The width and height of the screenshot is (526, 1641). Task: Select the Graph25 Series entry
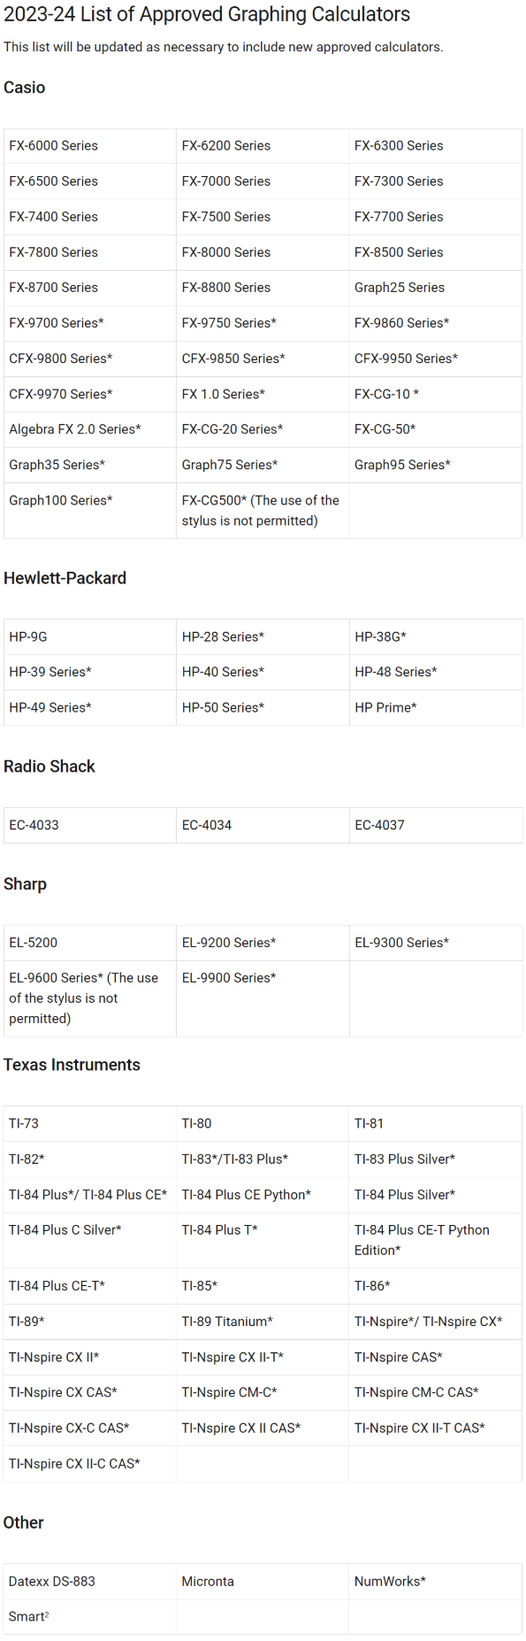(435, 288)
